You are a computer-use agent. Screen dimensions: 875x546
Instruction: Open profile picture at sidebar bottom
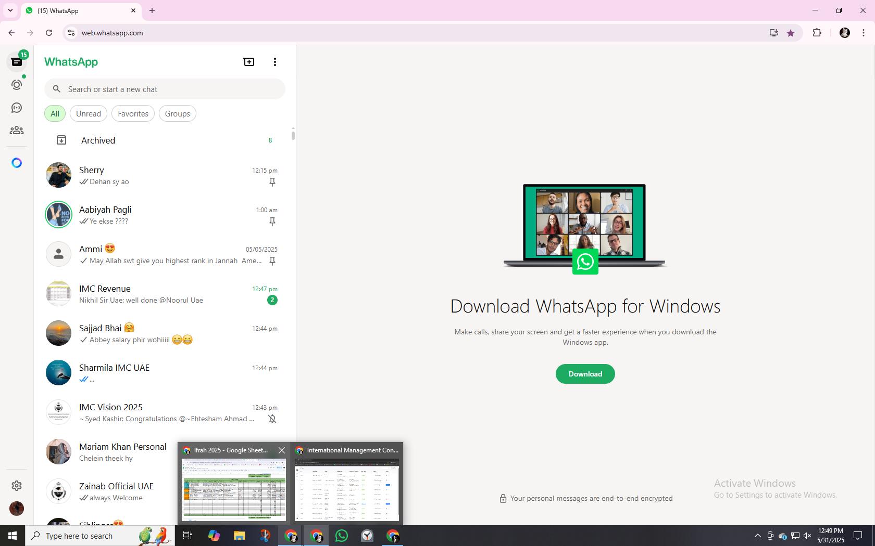(17, 509)
